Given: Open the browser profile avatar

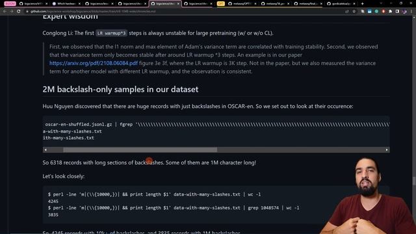Looking at the screenshot, I should (404, 12).
